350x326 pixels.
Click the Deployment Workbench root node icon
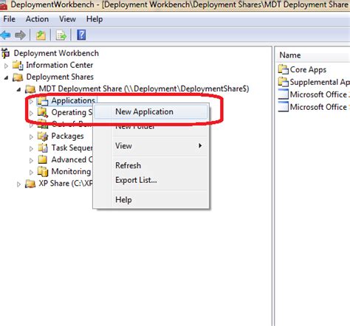tap(6, 53)
